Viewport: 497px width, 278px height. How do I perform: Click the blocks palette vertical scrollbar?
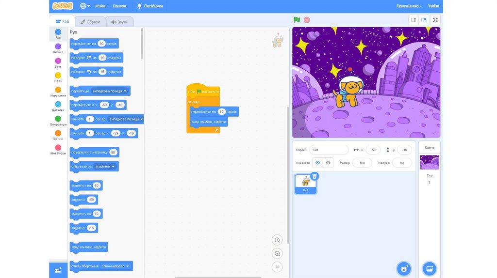(142, 44)
